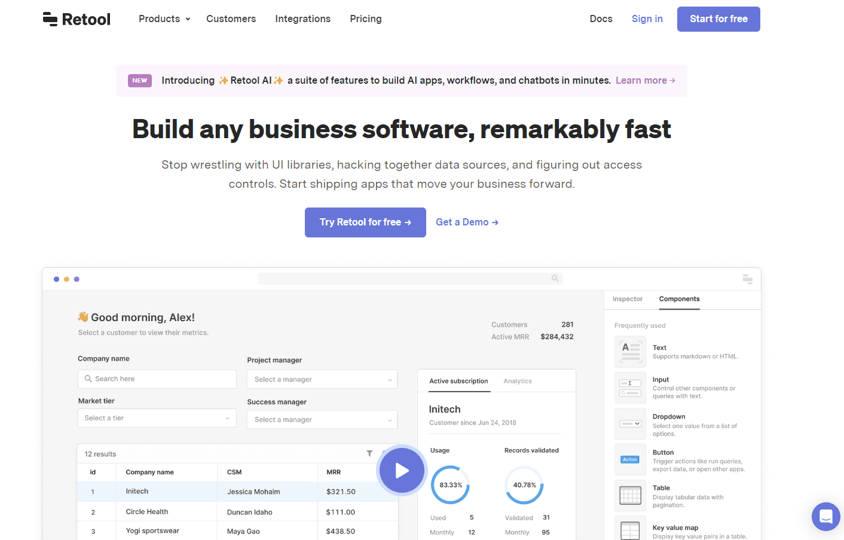Click the Duncan Idaho cell
The image size is (844, 540).
(249, 512)
